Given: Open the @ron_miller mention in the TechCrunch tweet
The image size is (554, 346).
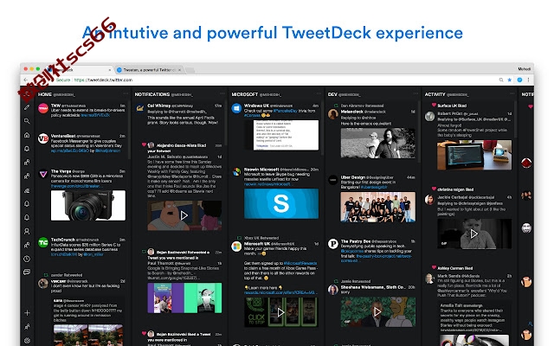Looking at the screenshot, I should (x=93, y=254).
